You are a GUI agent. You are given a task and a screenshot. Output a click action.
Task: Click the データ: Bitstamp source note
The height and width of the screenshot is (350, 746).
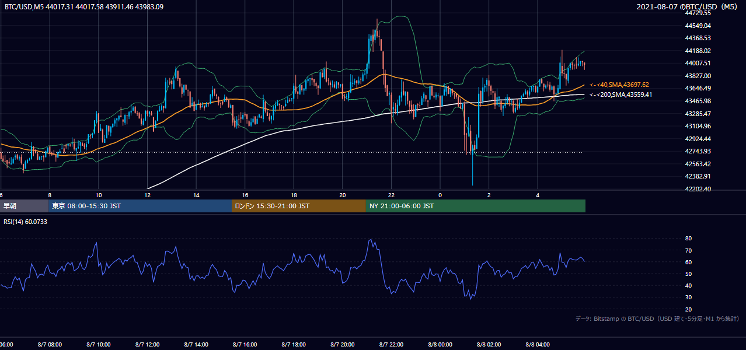[x=657, y=318]
